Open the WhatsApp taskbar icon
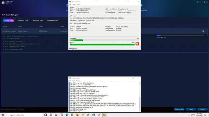The image size is (209, 117). [x=88, y=115]
